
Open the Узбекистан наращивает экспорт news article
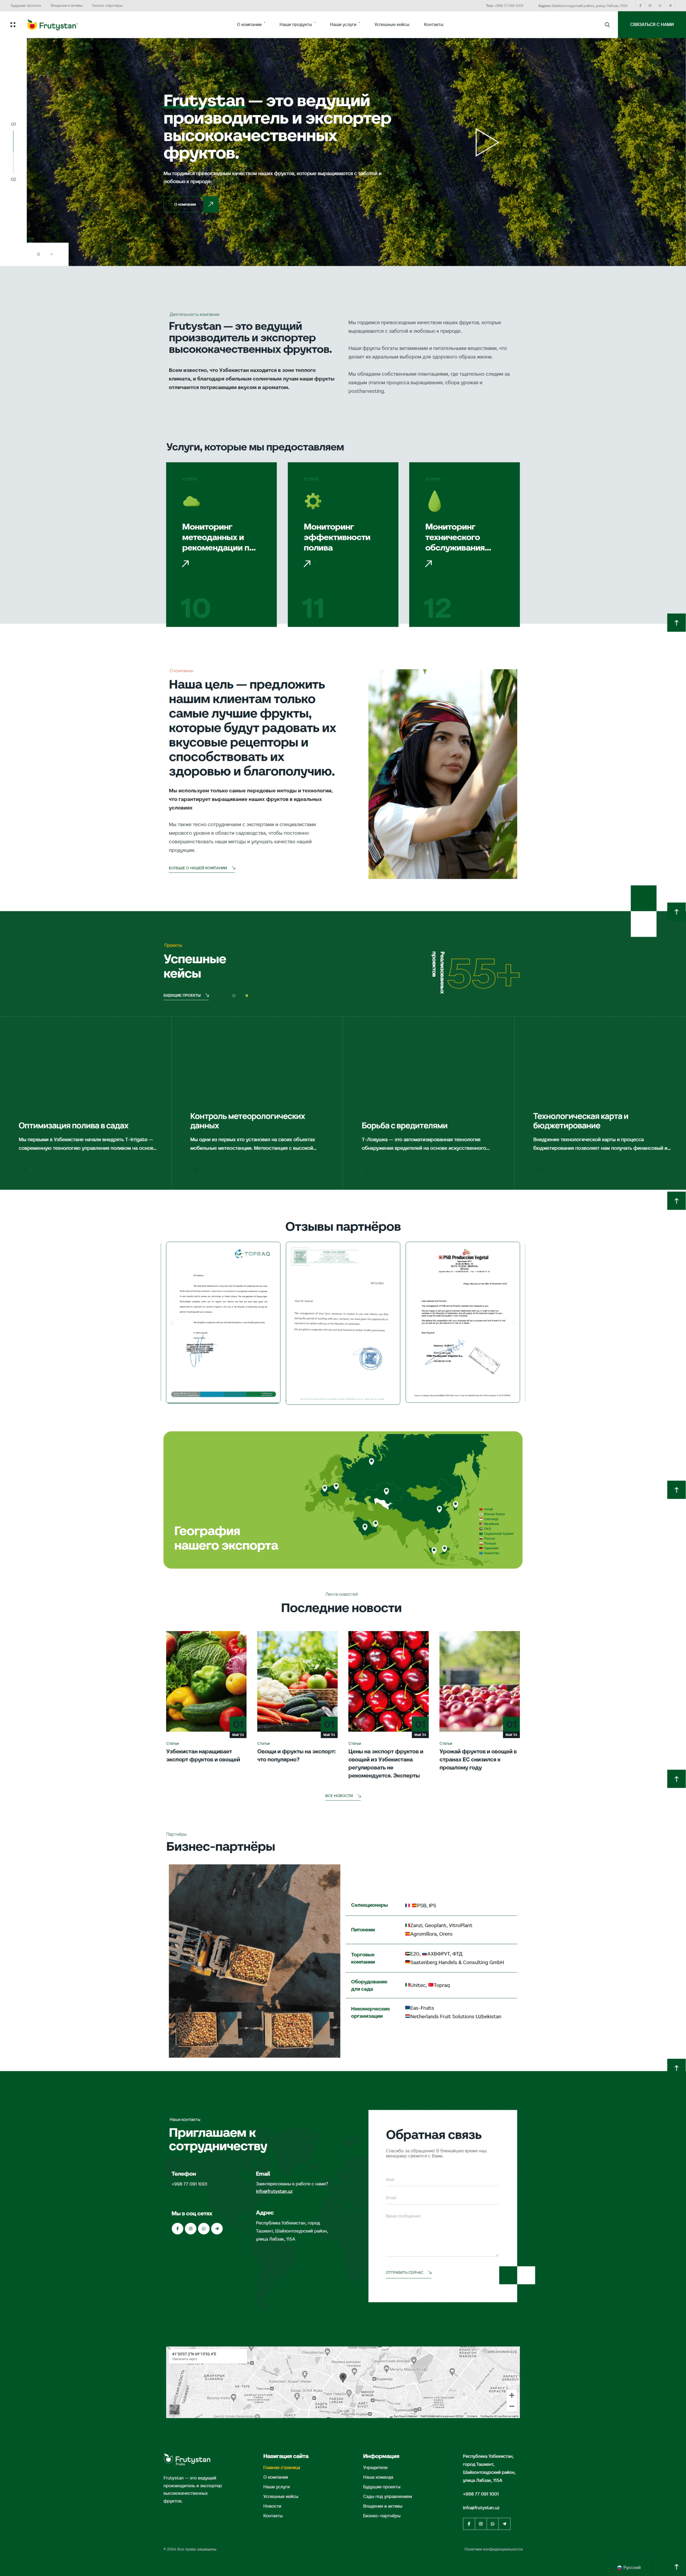[x=203, y=1755]
